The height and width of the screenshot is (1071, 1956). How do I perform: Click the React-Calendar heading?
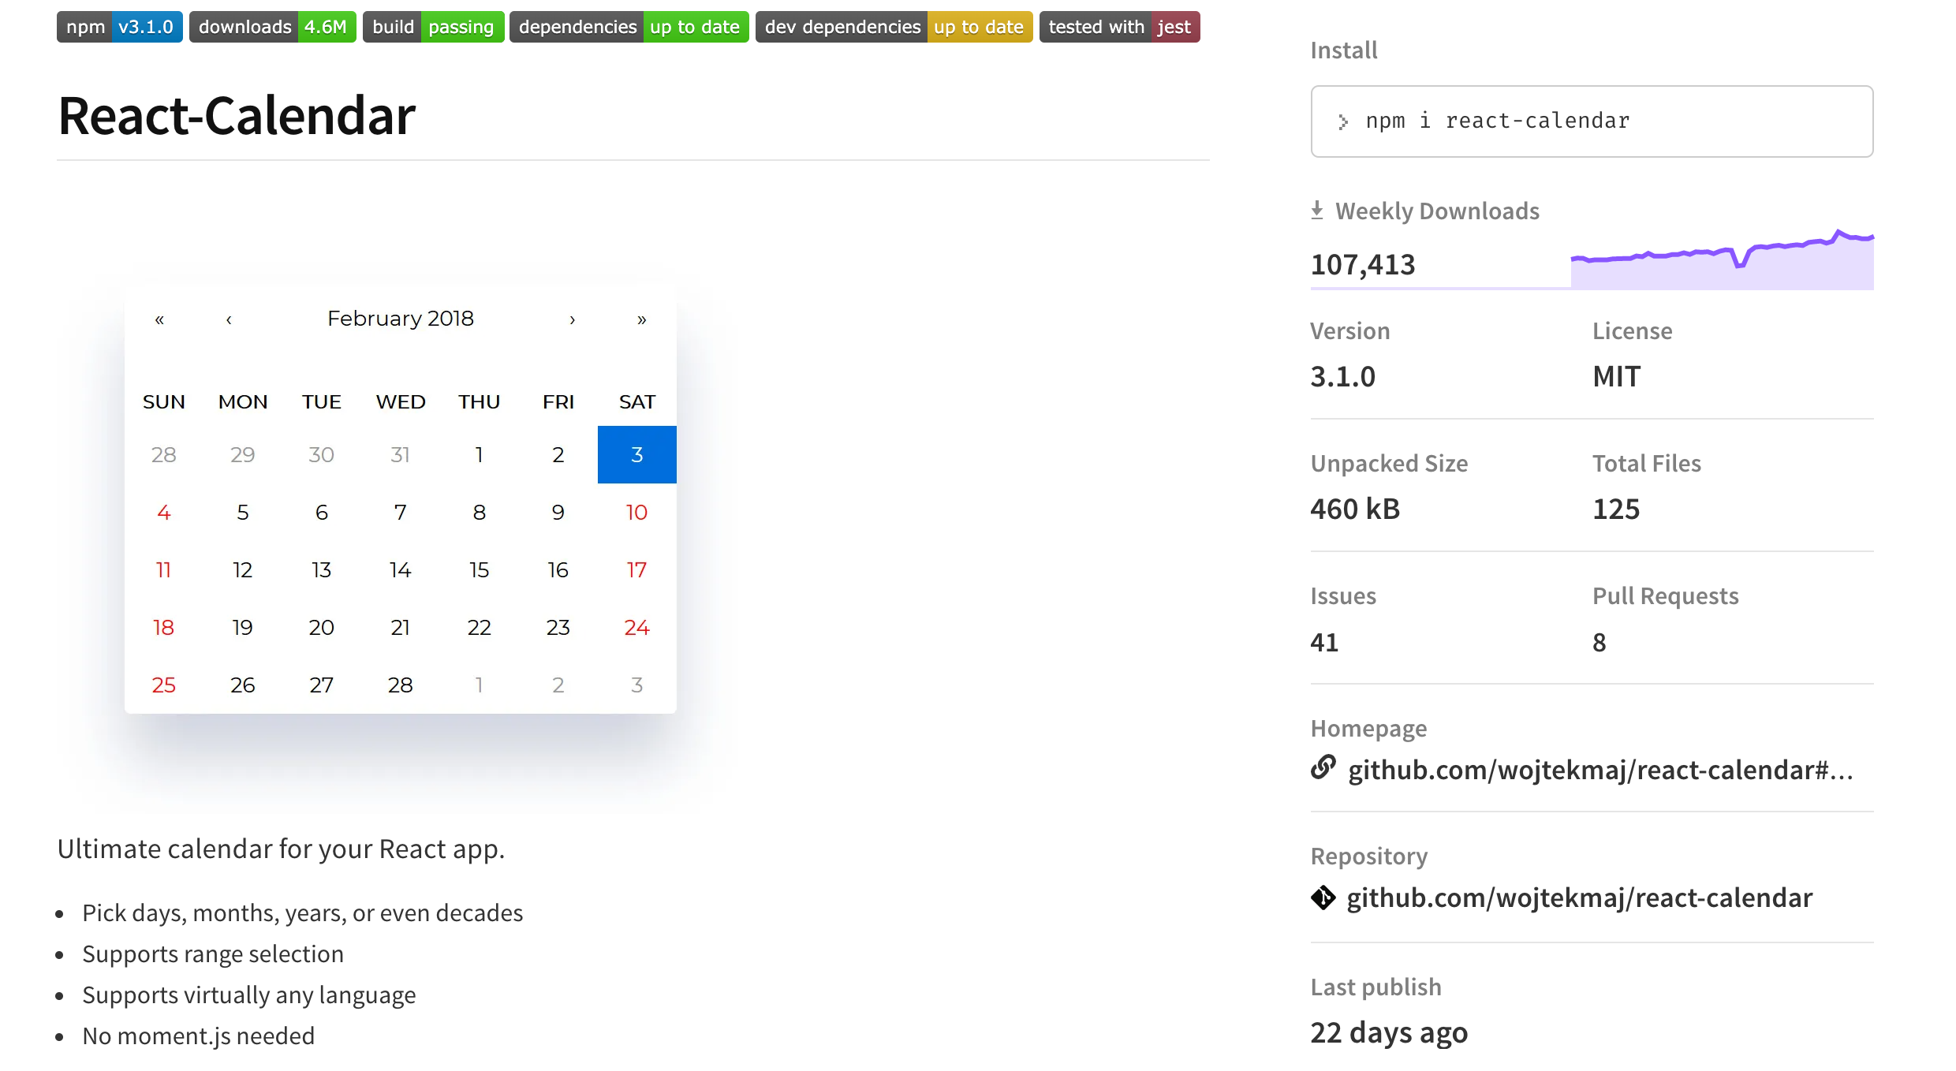click(x=237, y=116)
